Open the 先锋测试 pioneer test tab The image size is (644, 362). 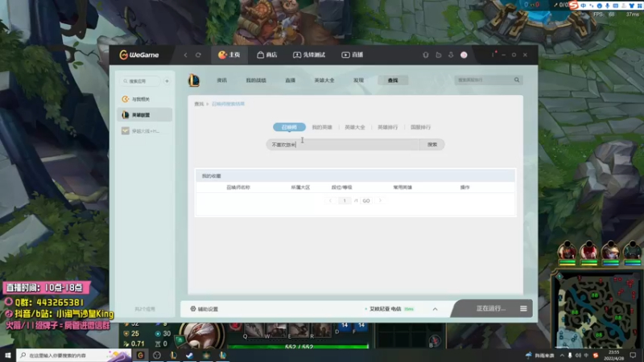coord(309,55)
